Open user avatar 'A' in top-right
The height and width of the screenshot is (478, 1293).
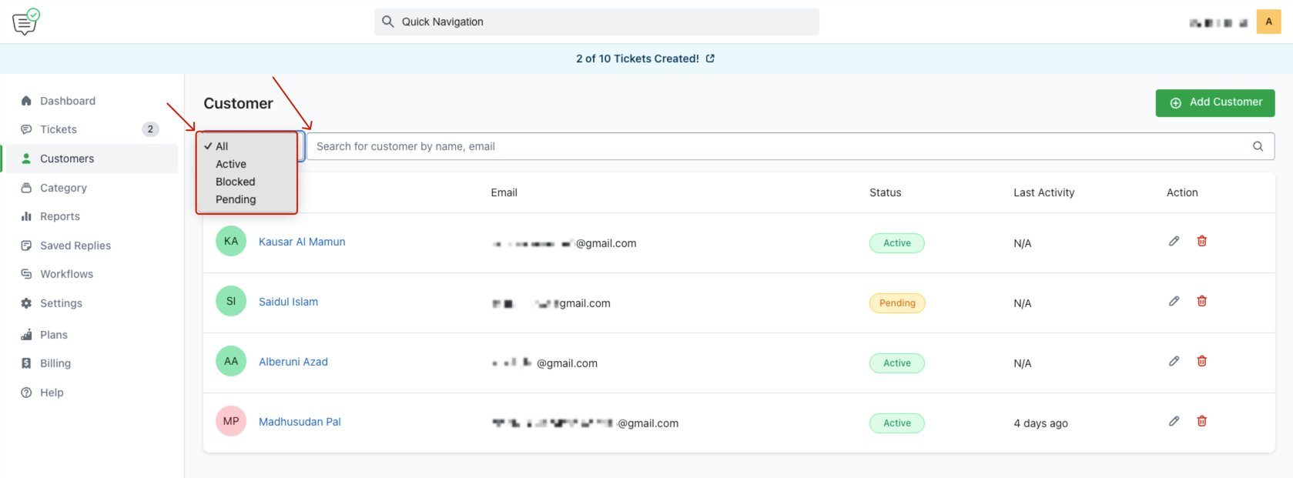(x=1268, y=22)
